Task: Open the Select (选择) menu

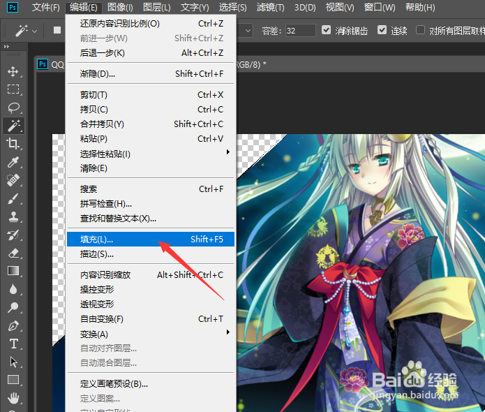Action: pyautogui.click(x=232, y=7)
